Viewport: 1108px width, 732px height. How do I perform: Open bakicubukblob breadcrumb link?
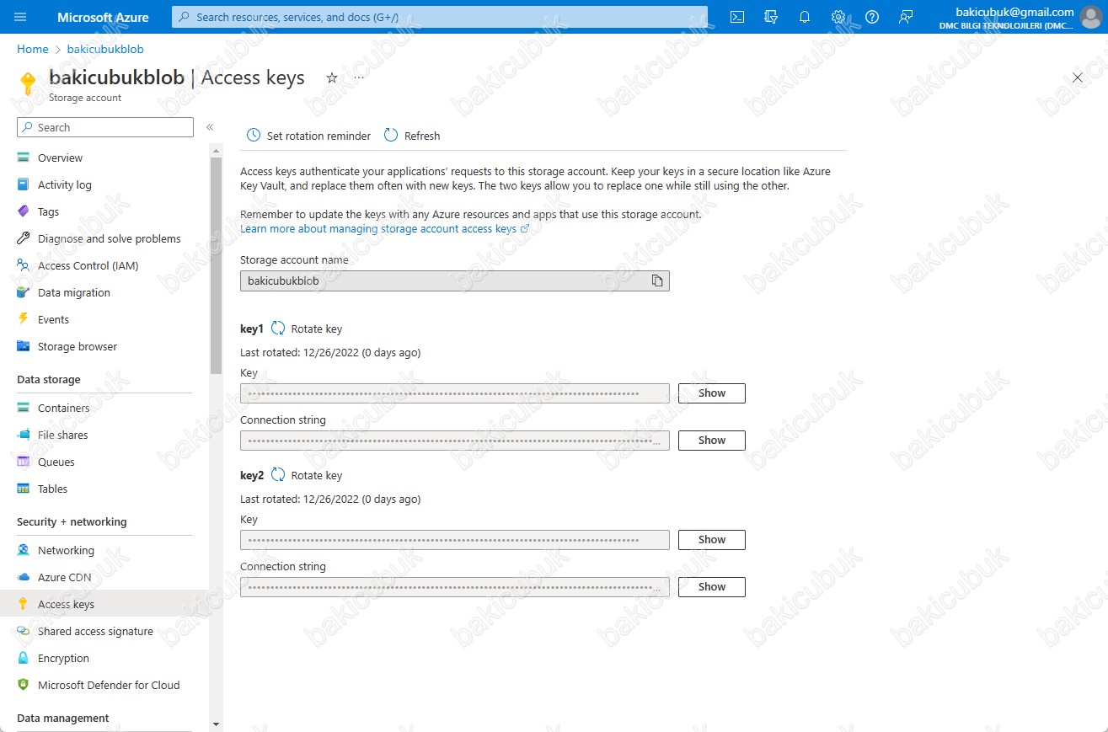point(105,50)
